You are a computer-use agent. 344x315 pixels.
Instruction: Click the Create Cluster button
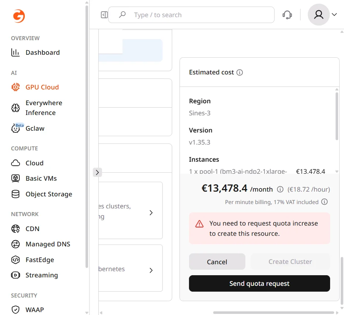coord(290,262)
